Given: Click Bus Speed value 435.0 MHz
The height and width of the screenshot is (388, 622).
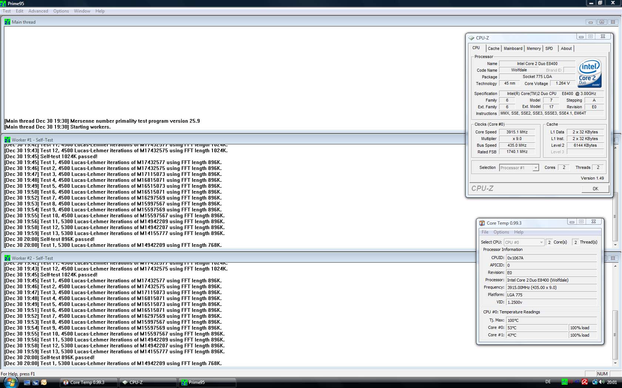Looking at the screenshot, I should [x=517, y=145].
